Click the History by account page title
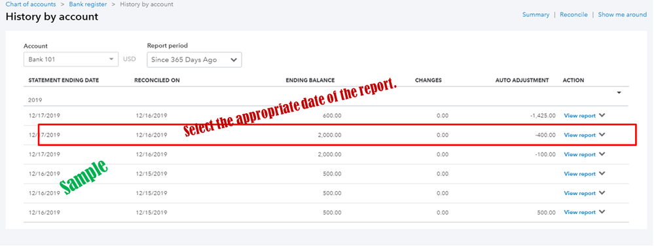The width and height of the screenshot is (654, 246). [52, 16]
